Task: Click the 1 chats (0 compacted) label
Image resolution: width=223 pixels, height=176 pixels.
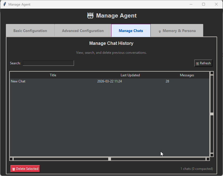Action: coord(197,168)
